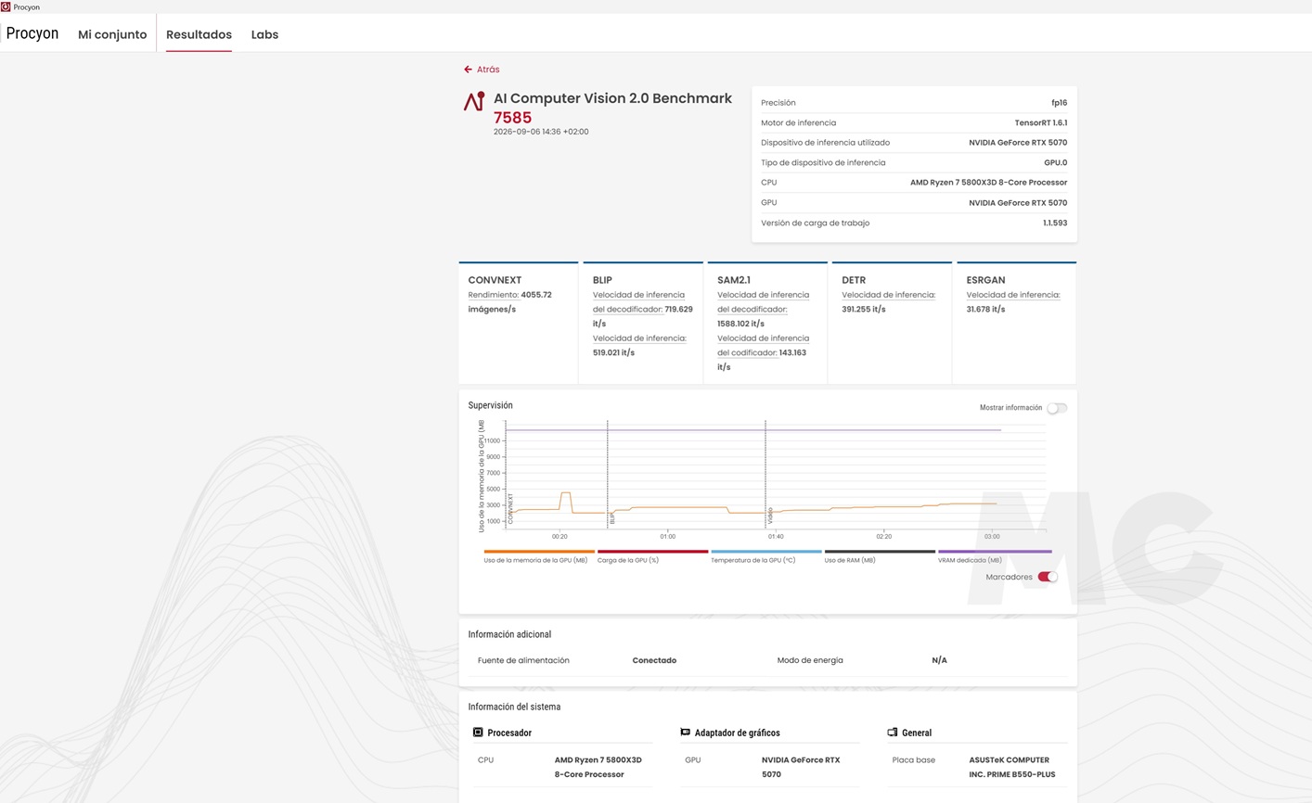This screenshot has height=803, width=1312.
Task: Open the Mi conjunto tab
Action: (112, 34)
